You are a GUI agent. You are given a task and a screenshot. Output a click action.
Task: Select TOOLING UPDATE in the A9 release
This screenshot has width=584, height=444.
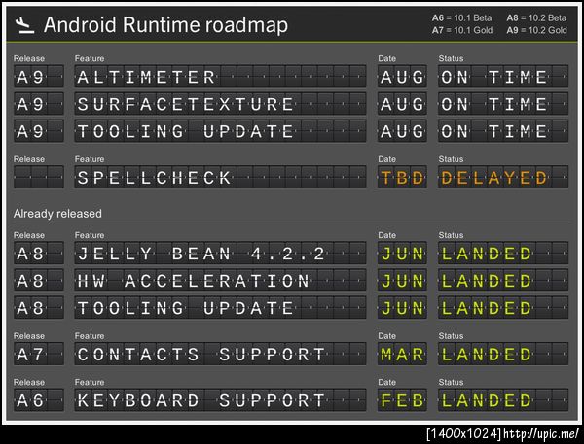[x=220, y=131]
